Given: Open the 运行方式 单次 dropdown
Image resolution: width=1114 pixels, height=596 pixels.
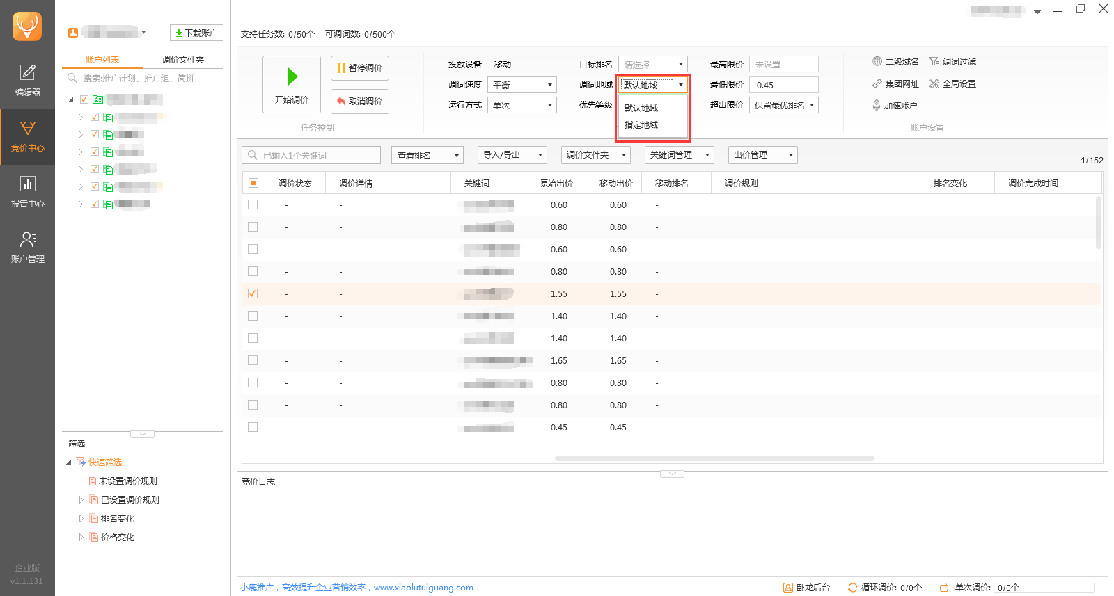Looking at the screenshot, I should (522, 105).
